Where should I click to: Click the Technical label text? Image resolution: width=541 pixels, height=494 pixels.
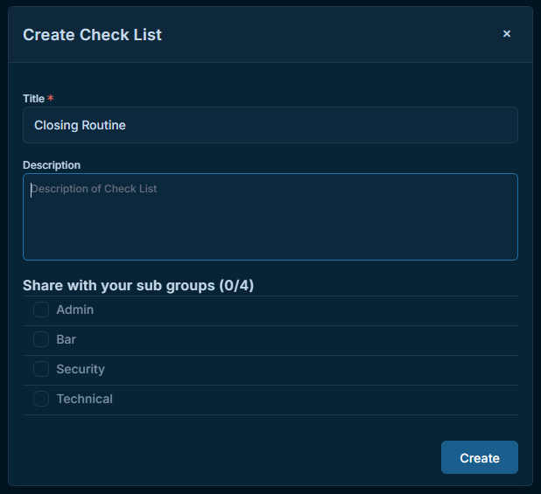[x=85, y=399]
